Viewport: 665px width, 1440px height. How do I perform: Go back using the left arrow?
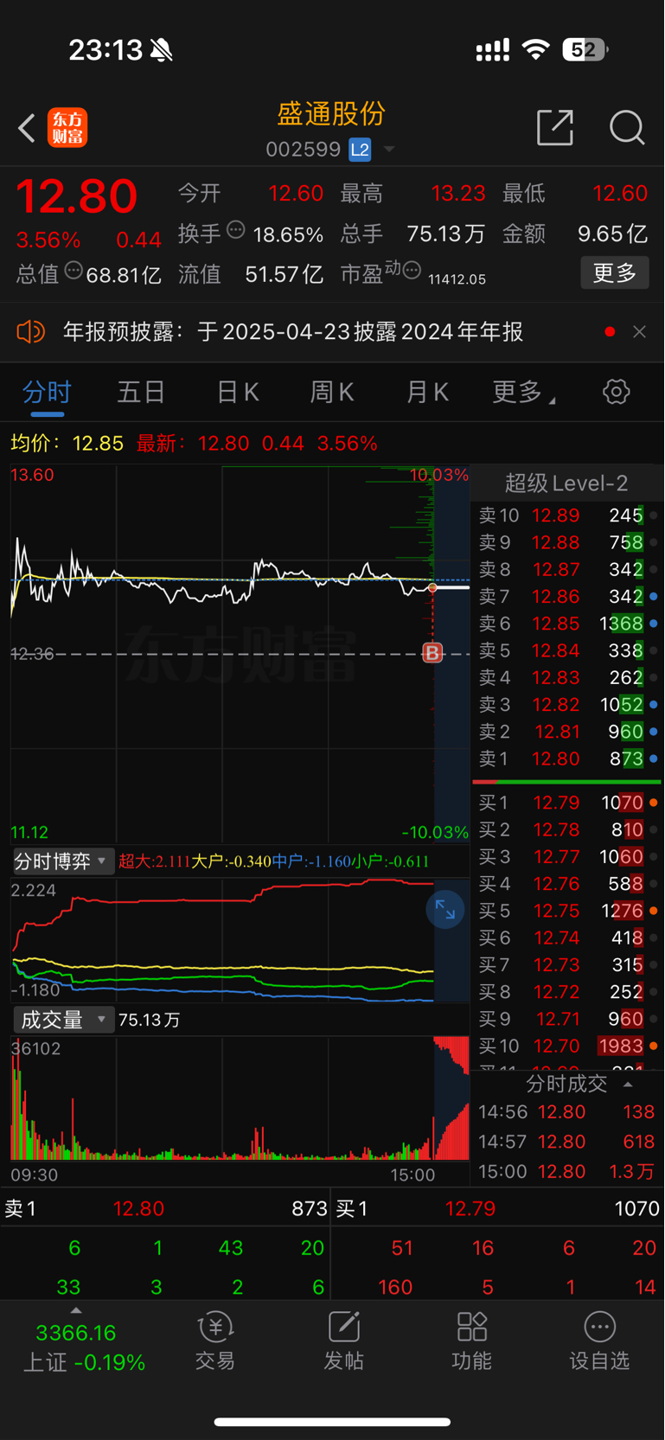tap(27, 128)
